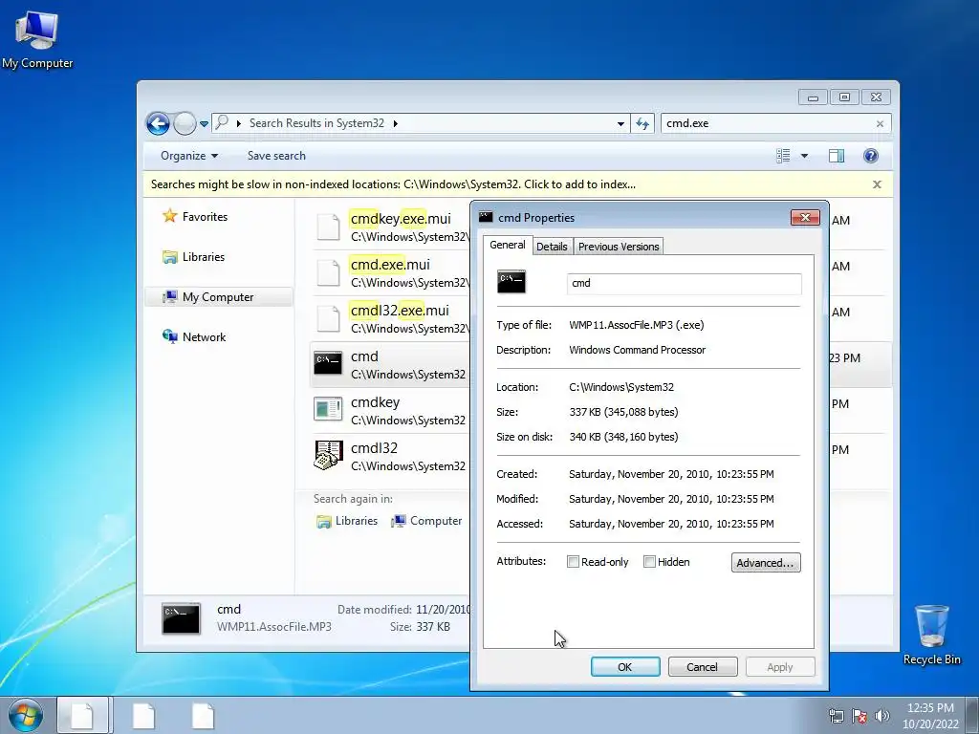Search again in Libraries
This screenshot has width=979, height=734.
(347, 521)
